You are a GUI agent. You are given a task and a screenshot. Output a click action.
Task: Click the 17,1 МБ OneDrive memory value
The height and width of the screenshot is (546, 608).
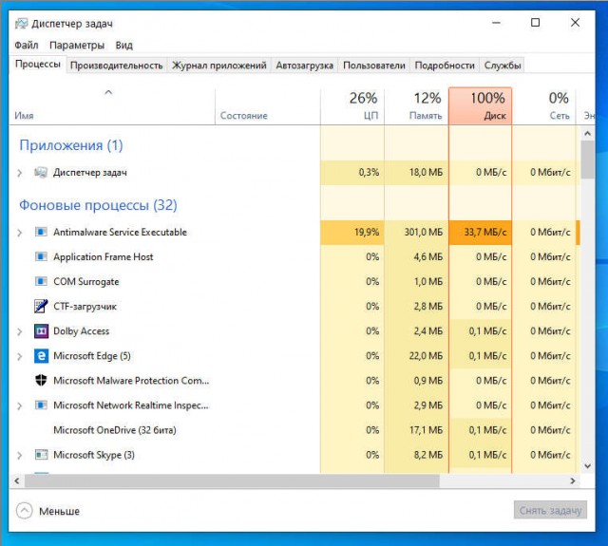pyautogui.click(x=427, y=430)
